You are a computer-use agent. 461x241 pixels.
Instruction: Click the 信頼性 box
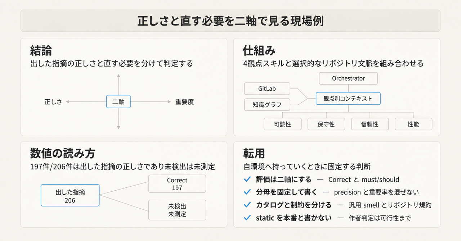[370, 124]
